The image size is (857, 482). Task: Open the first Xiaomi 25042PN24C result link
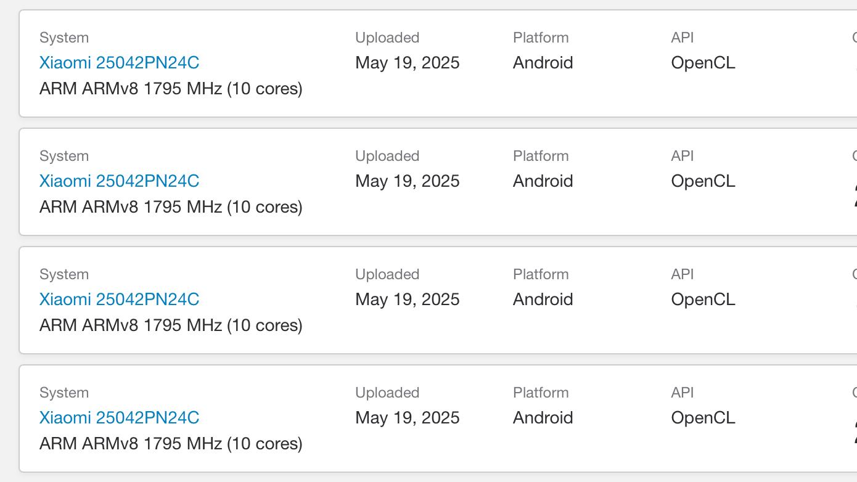pyautogui.click(x=119, y=63)
